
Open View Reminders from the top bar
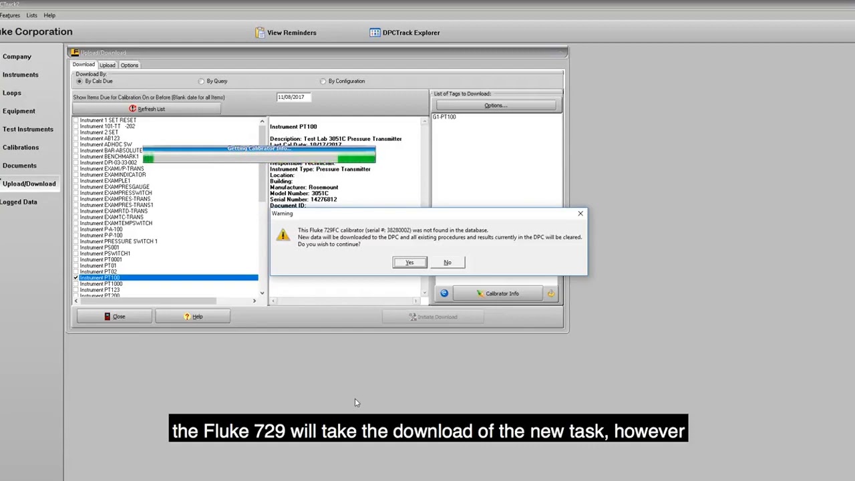(x=286, y=33)
